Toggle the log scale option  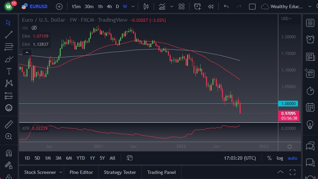click(x=280, y=158)
